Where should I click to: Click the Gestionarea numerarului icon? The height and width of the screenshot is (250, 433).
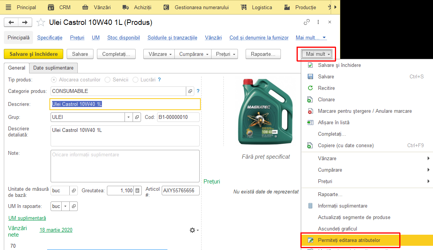[166, 7]
